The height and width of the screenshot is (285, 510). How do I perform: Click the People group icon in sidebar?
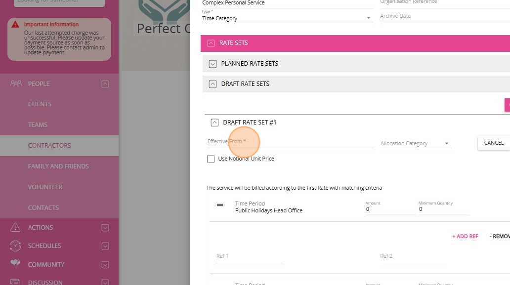click(x=16, y=84)
